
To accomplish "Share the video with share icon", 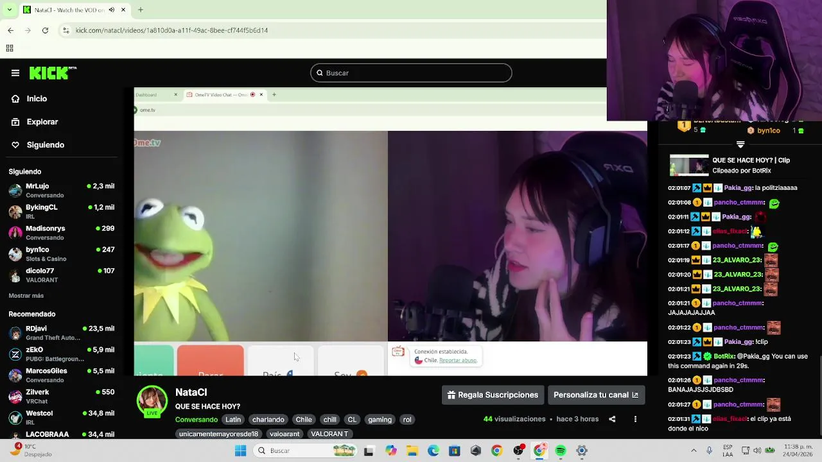I will click(x=612, y=419).
